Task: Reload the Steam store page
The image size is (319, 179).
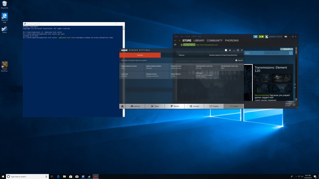Action: (x=175, y=45)
